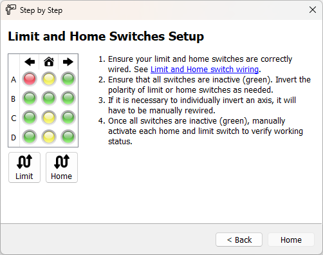This screenshot has height=255, width=323.
Task: Click axis D right limit green indicator
Action: [x=68, y=137]
